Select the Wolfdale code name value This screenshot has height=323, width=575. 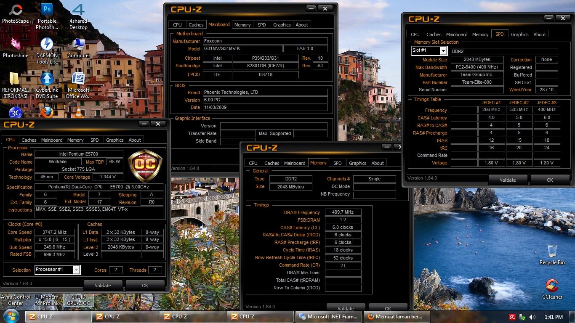click(58, 162)
